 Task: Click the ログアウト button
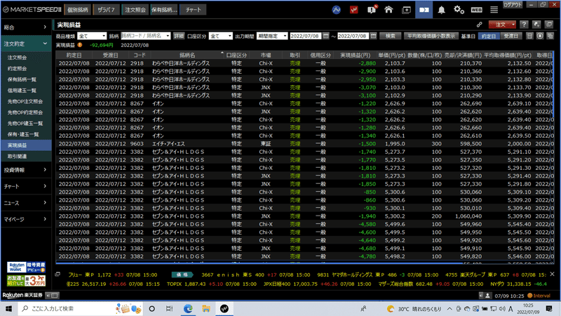tap(513, 5)
